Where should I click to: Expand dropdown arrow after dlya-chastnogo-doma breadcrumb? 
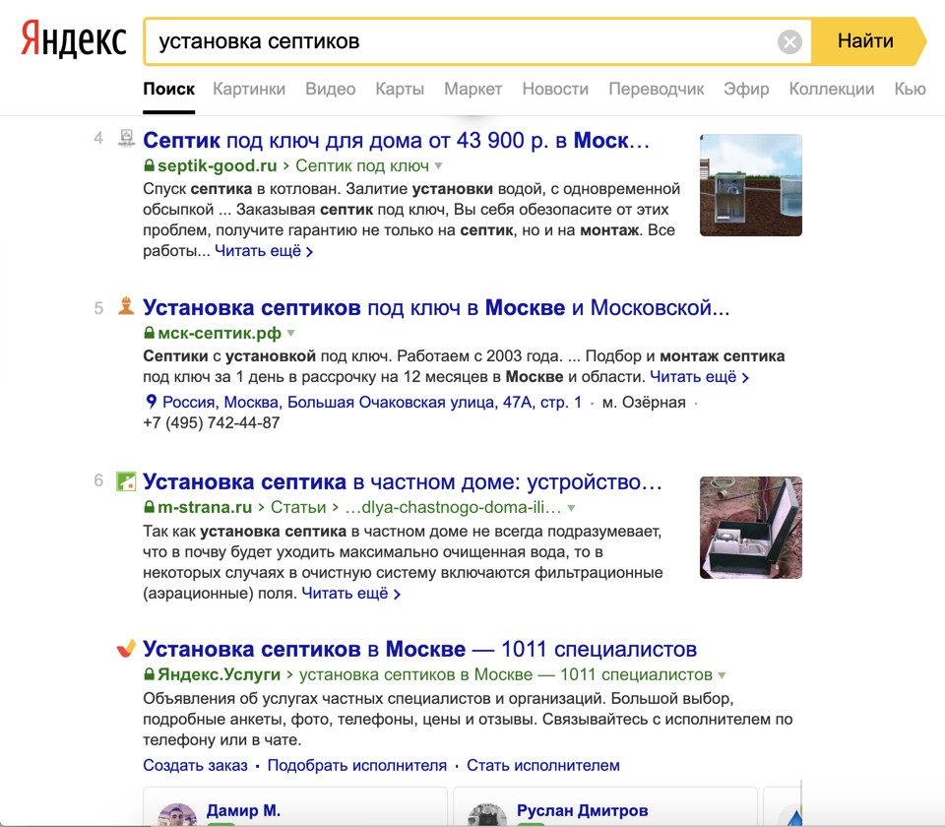click(571, 508)
